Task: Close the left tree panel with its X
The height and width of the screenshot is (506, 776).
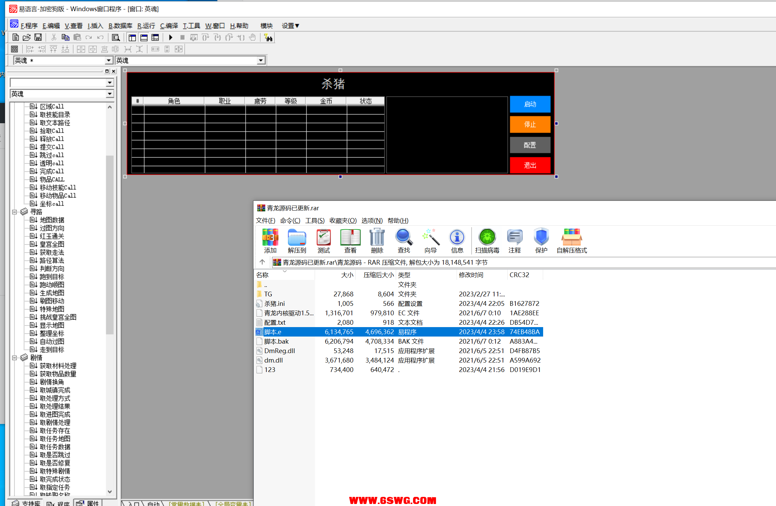Action: coord(114,71)
